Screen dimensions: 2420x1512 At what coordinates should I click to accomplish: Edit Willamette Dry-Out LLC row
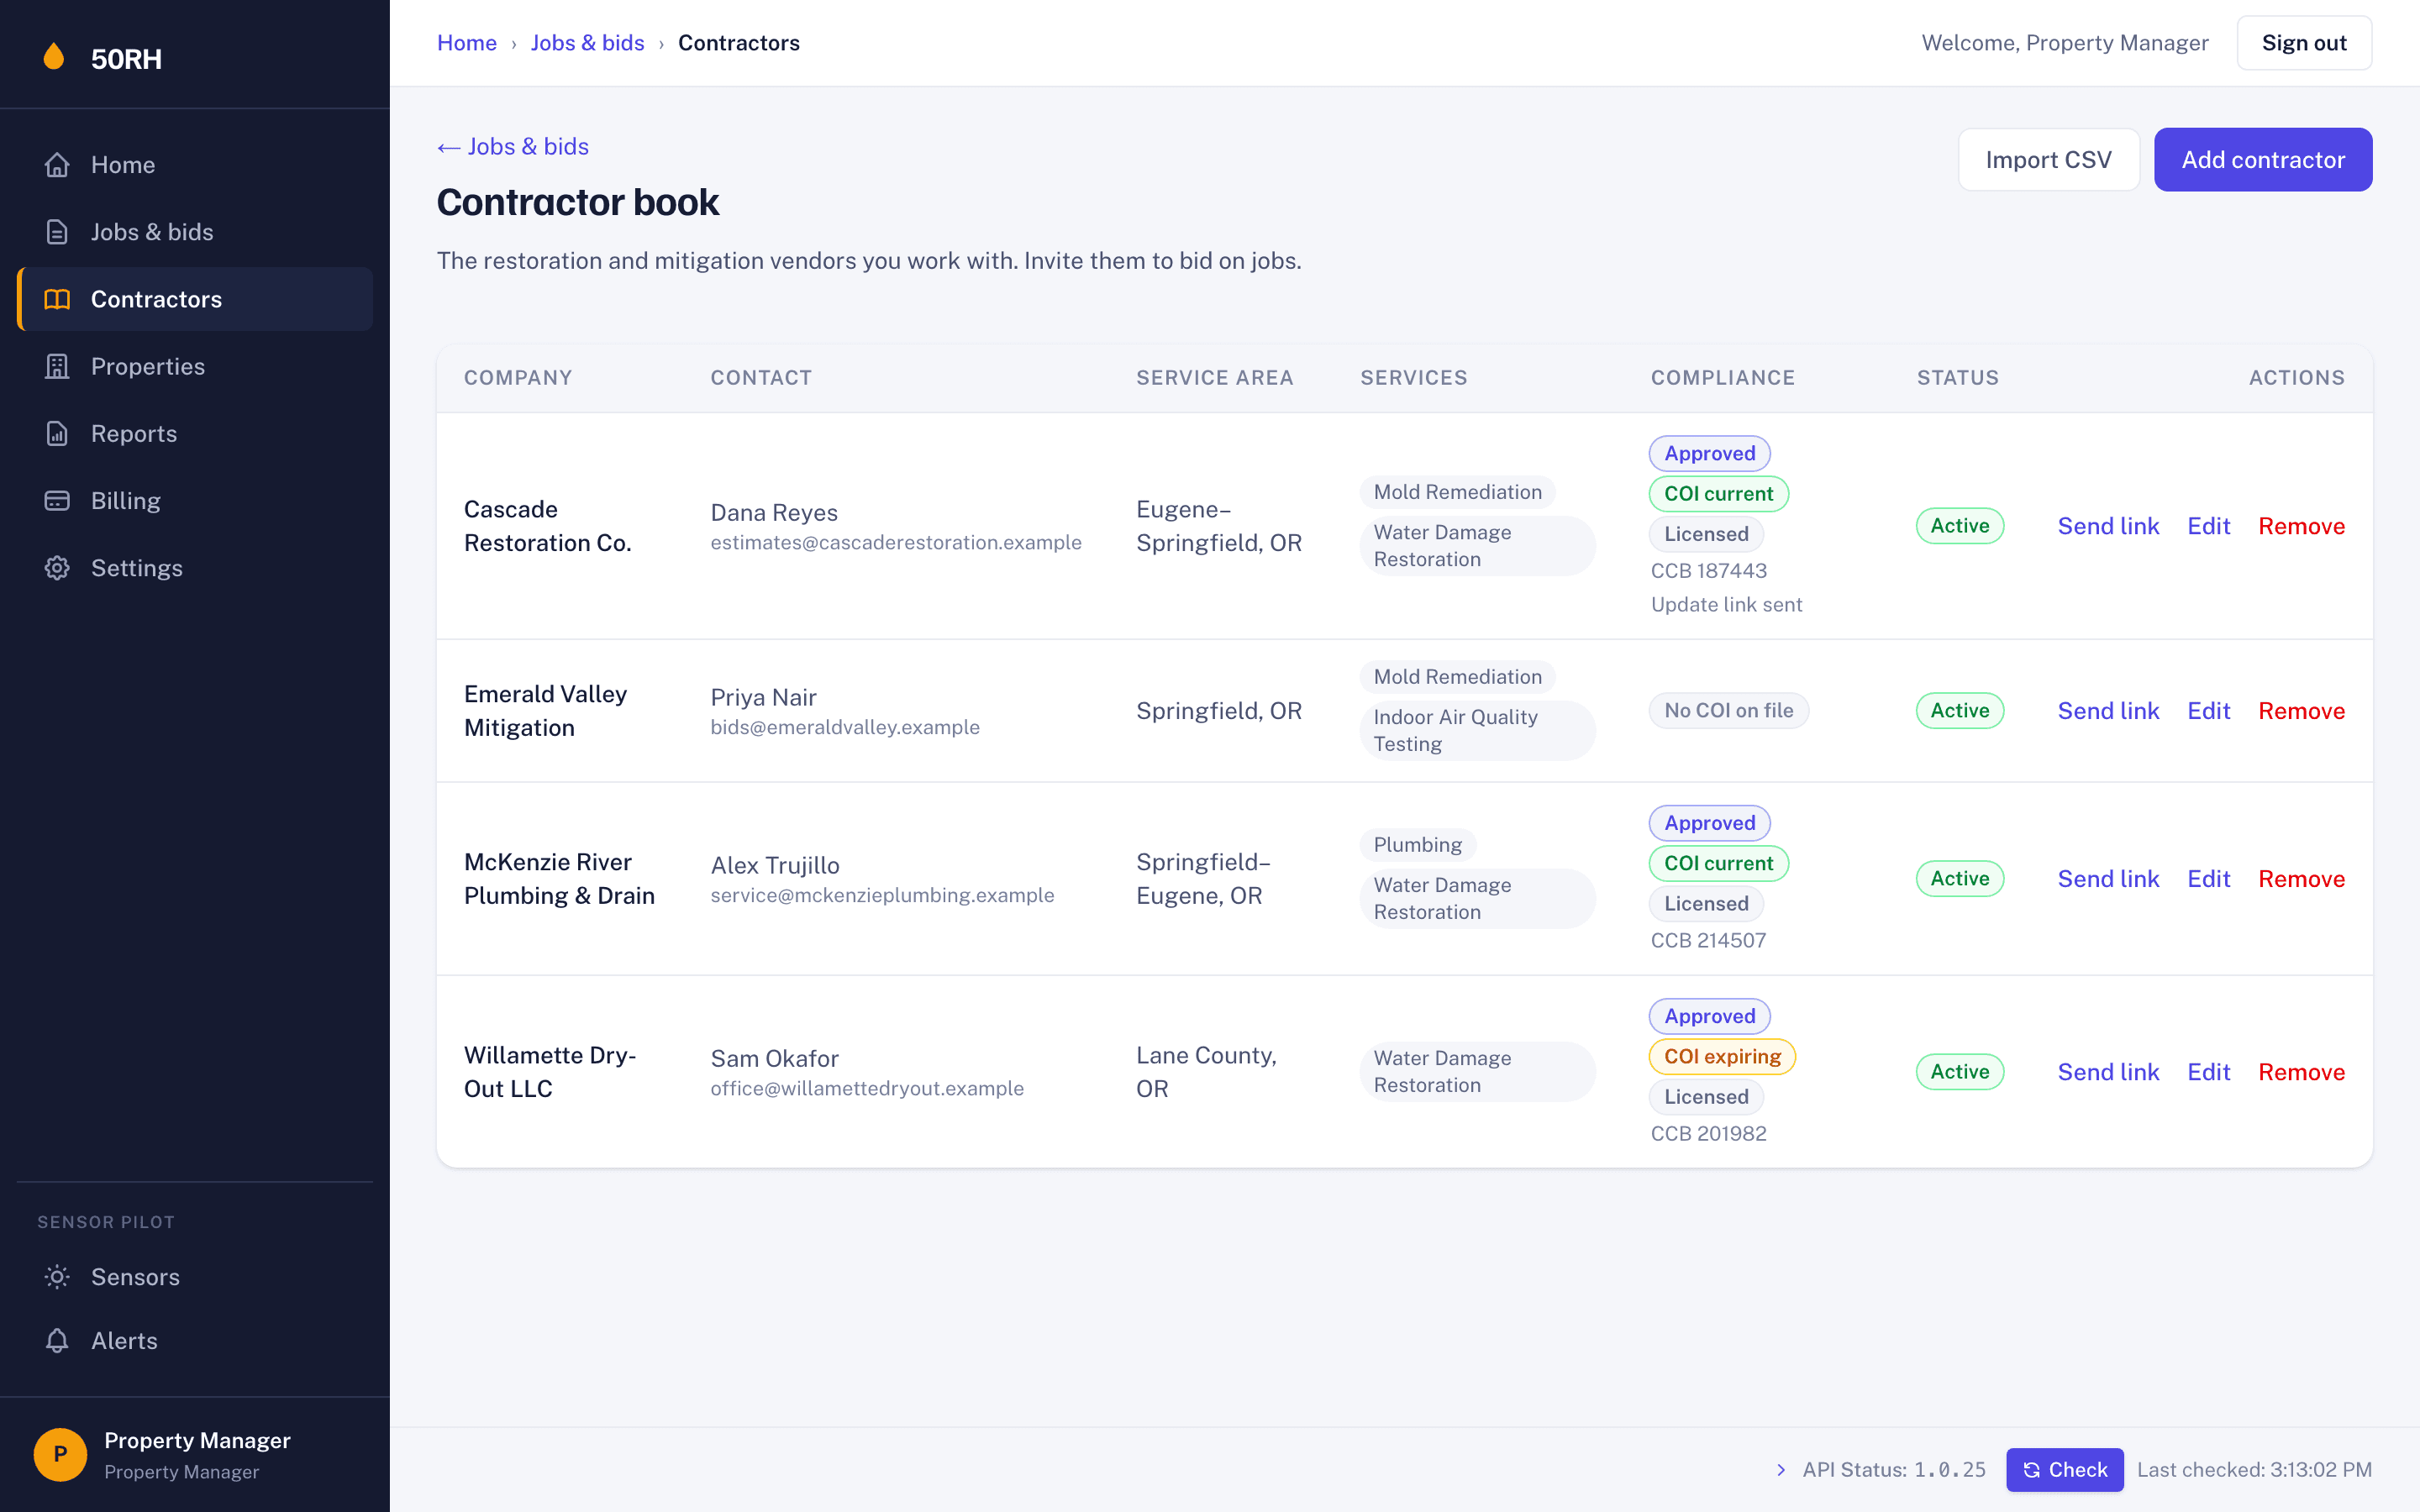click(2208, 1072)
